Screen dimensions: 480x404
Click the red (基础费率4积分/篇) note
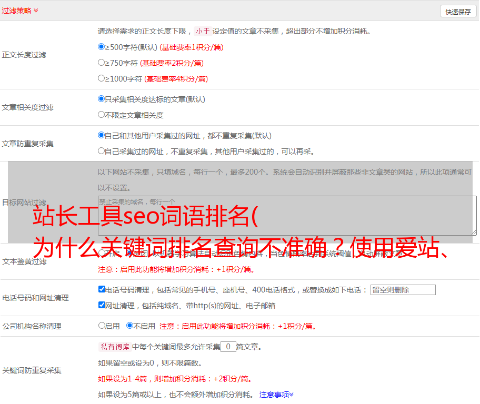176,79
